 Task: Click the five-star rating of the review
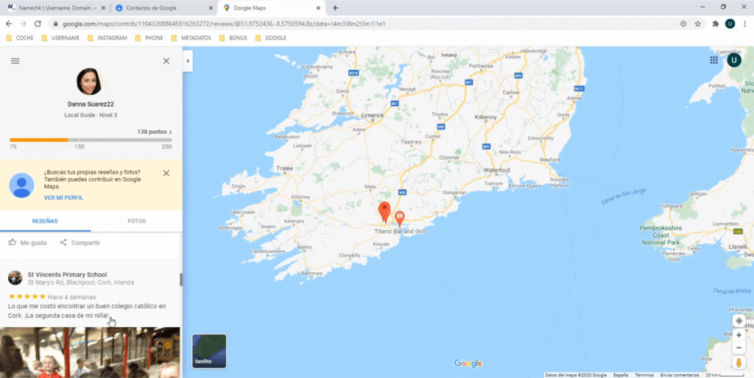pyautogui.click(x=27, y=296)
